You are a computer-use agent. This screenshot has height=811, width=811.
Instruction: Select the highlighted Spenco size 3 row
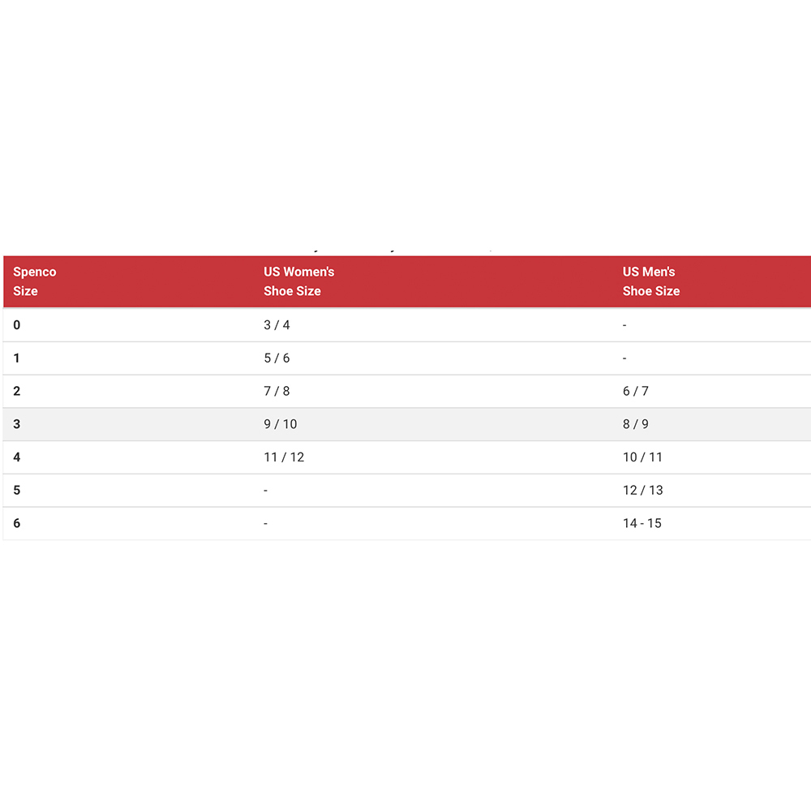[x=406, y=424]
